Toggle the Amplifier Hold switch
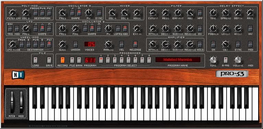This screenshot has width=263, height=129. pos(200,44)
